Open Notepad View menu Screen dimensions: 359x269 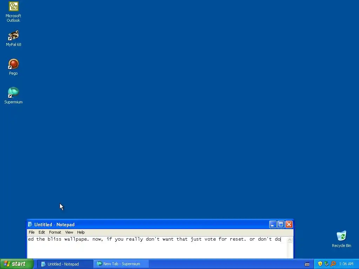[69, 232]
